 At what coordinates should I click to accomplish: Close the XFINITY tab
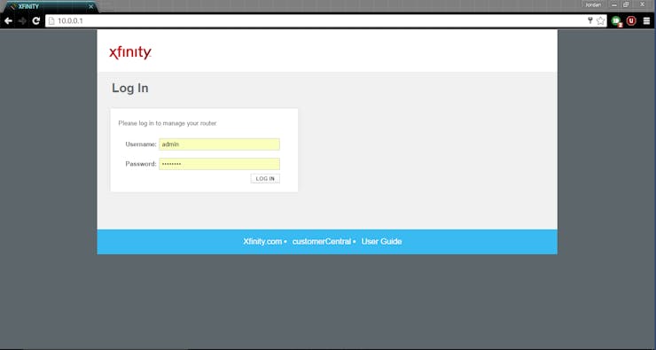[x=90, y=7]
